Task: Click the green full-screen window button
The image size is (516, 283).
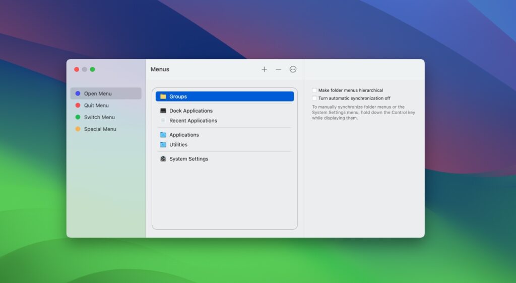Action: [93, 69]
